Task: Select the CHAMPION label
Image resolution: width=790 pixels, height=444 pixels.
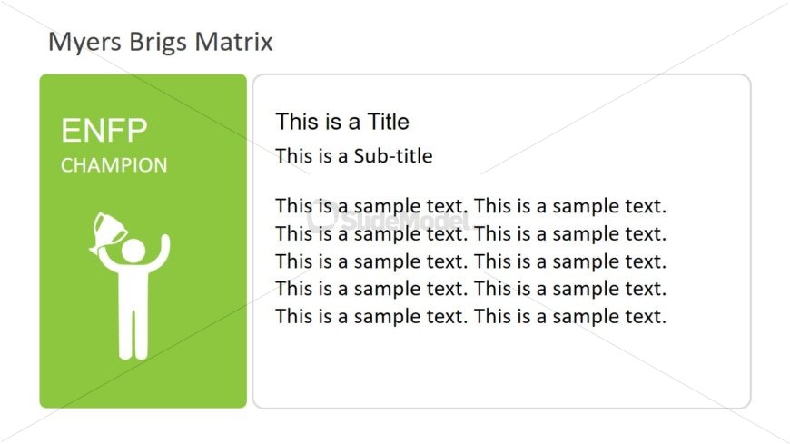Action: click(x=114, y=165)
